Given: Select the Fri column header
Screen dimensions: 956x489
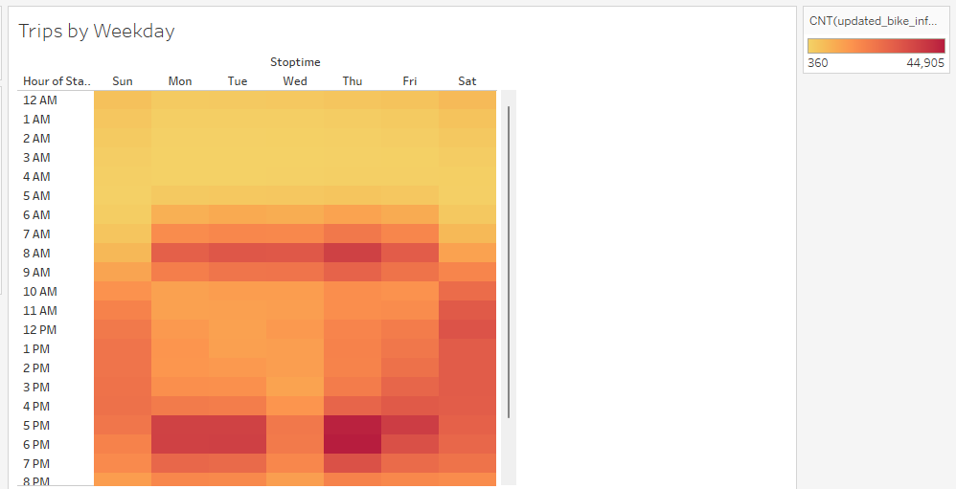Looking at the screenshot, I should pos(410,81).
